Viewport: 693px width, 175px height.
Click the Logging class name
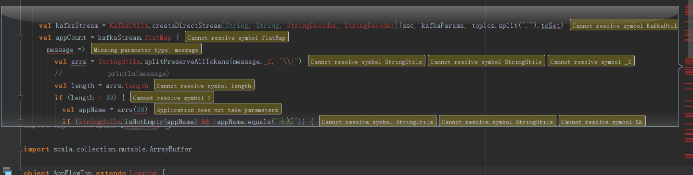[x=143, y=173]
